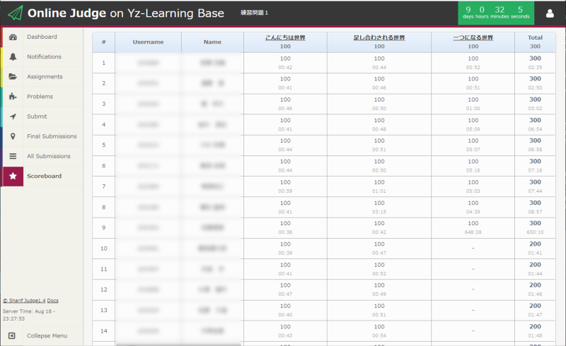Click the Problems puzzle piece icon
The image size is (566, 346).
[13, 97]
